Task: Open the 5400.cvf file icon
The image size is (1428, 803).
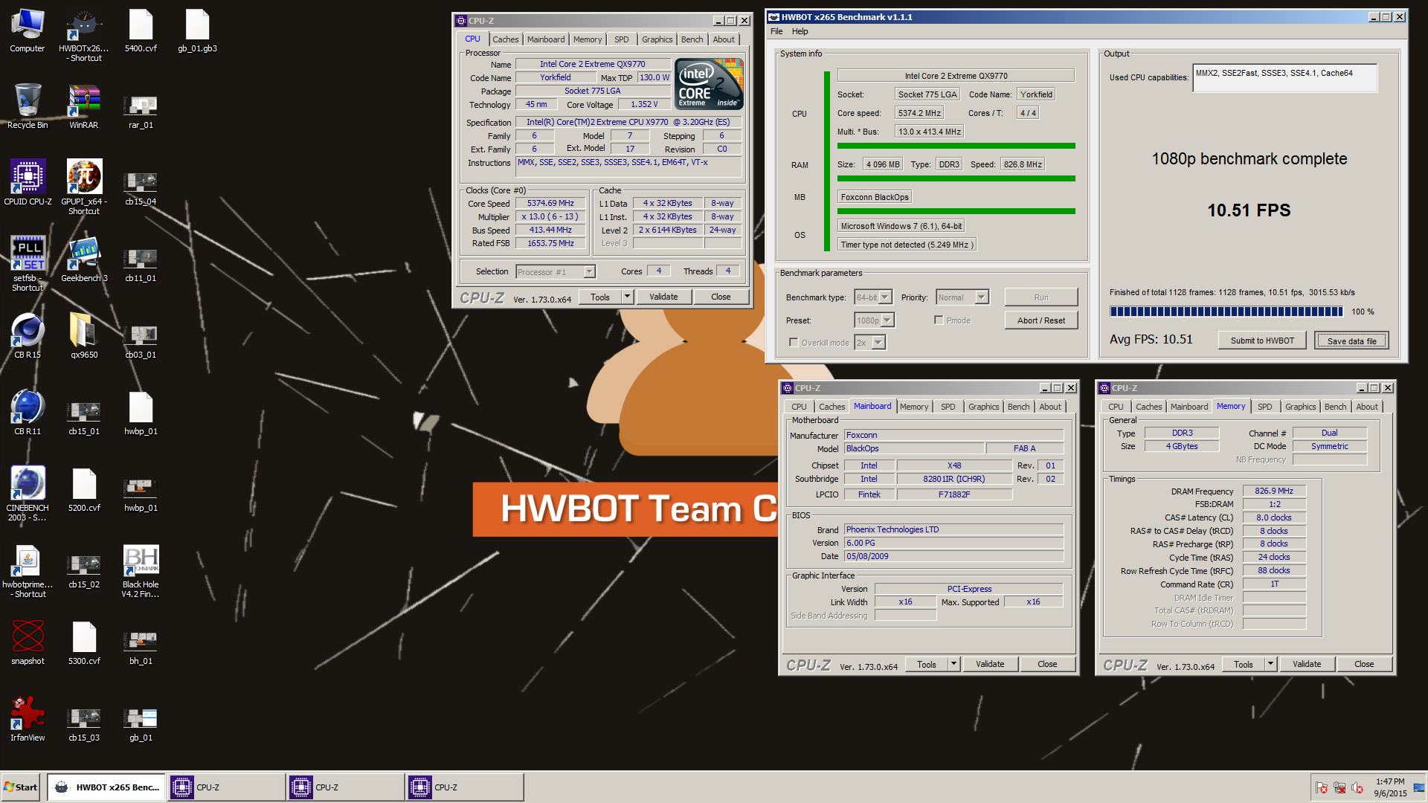Action: pos(141,31)
